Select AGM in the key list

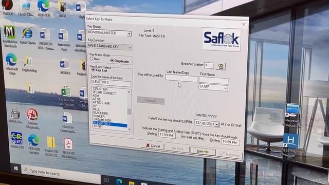96,96
